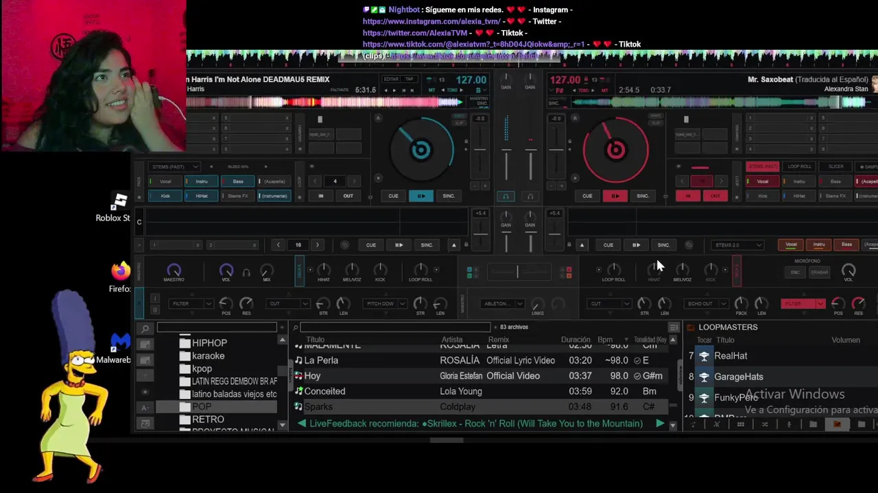
Task: Click the headphone MIX knob
Action: click(x=267, y=270)
